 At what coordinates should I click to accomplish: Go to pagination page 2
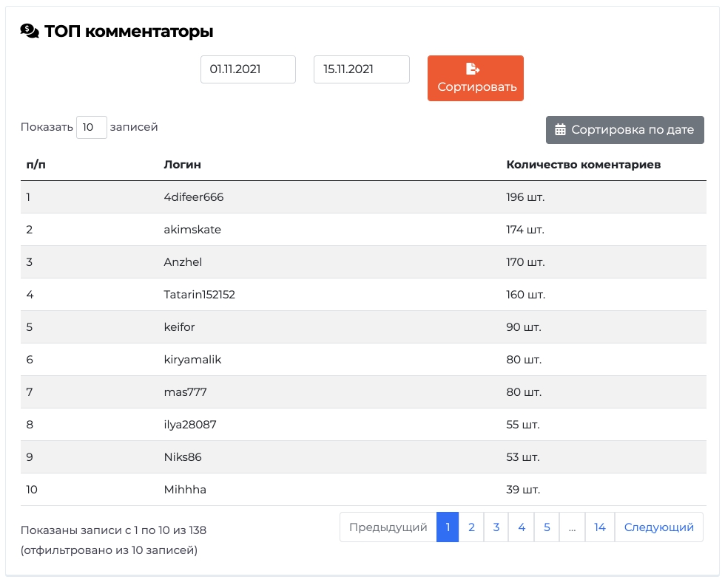[471, 527]
